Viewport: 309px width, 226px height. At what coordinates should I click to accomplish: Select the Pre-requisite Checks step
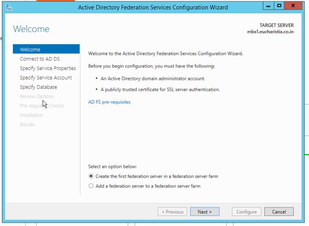pos(42,106)
